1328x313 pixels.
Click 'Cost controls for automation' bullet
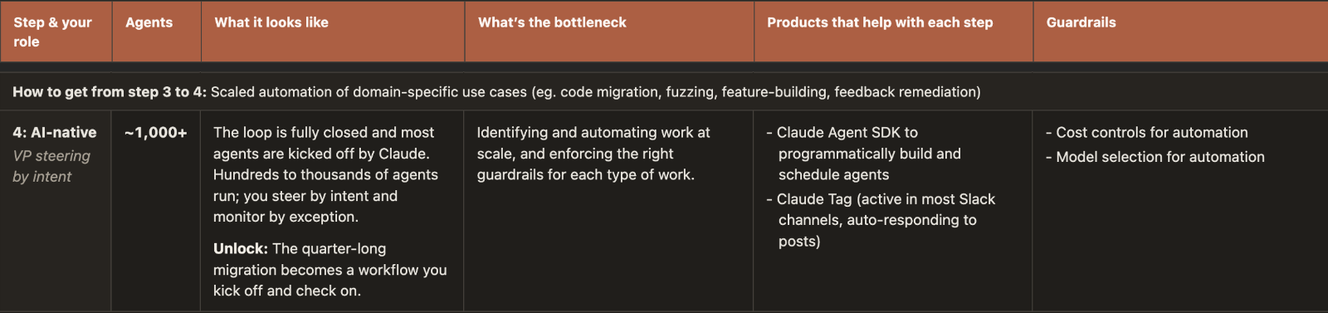coord(1146,133)
